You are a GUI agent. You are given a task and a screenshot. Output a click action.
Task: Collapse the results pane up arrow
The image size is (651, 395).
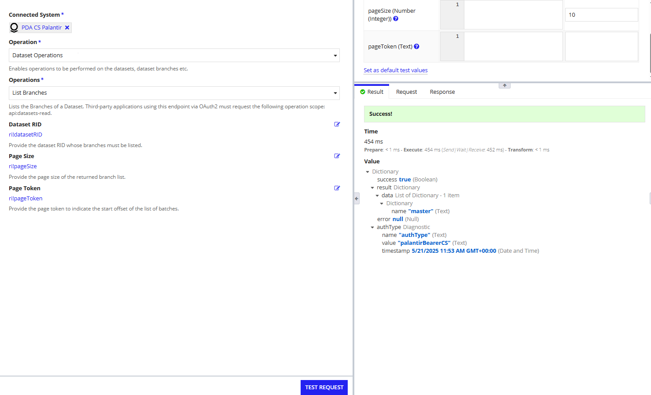coord(504,85)
